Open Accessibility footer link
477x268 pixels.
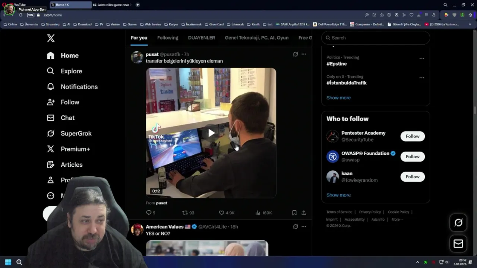click(x=354, y=220)
